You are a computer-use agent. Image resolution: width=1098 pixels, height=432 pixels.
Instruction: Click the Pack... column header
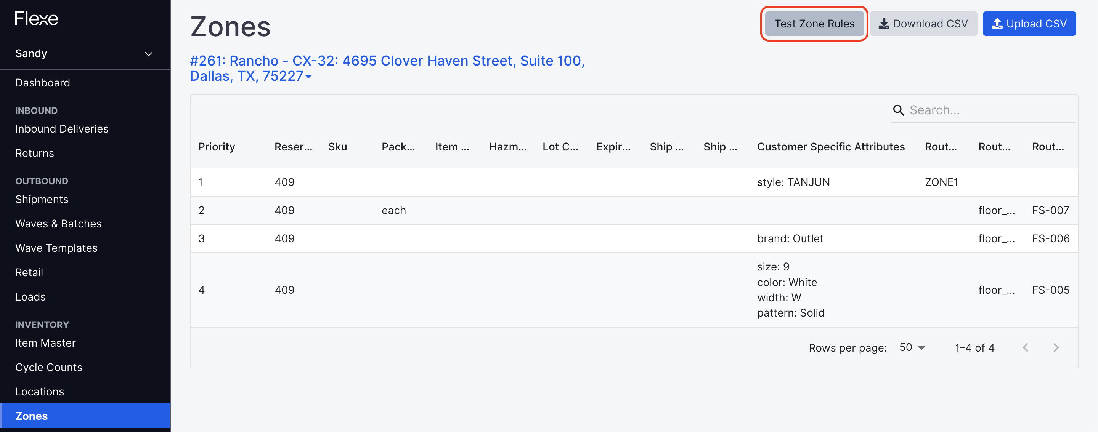398,147
